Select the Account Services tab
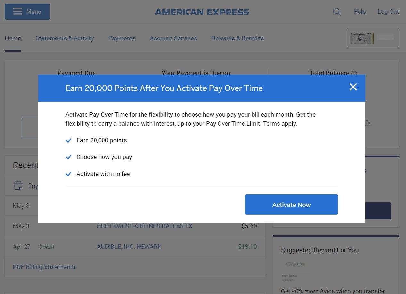This screenshot has width=406, height=294. [x=173, y=38]
